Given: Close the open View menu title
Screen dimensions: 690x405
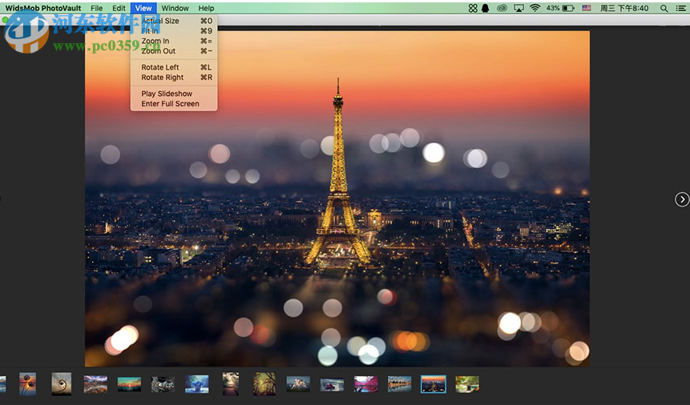Looking at the screenshot, I should (x=143, y=8).
